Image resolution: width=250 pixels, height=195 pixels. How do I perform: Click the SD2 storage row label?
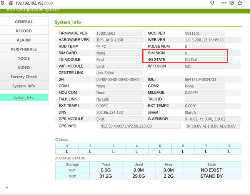[x=72, y=176]
